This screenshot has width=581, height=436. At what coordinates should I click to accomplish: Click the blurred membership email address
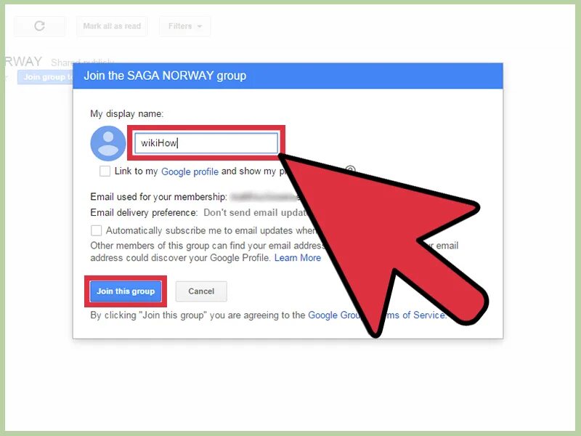pyautogui.click(x=264, y=196)
